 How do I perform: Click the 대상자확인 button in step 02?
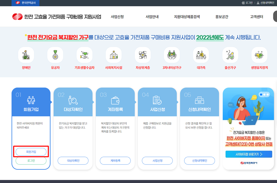(x=73, y=161)
